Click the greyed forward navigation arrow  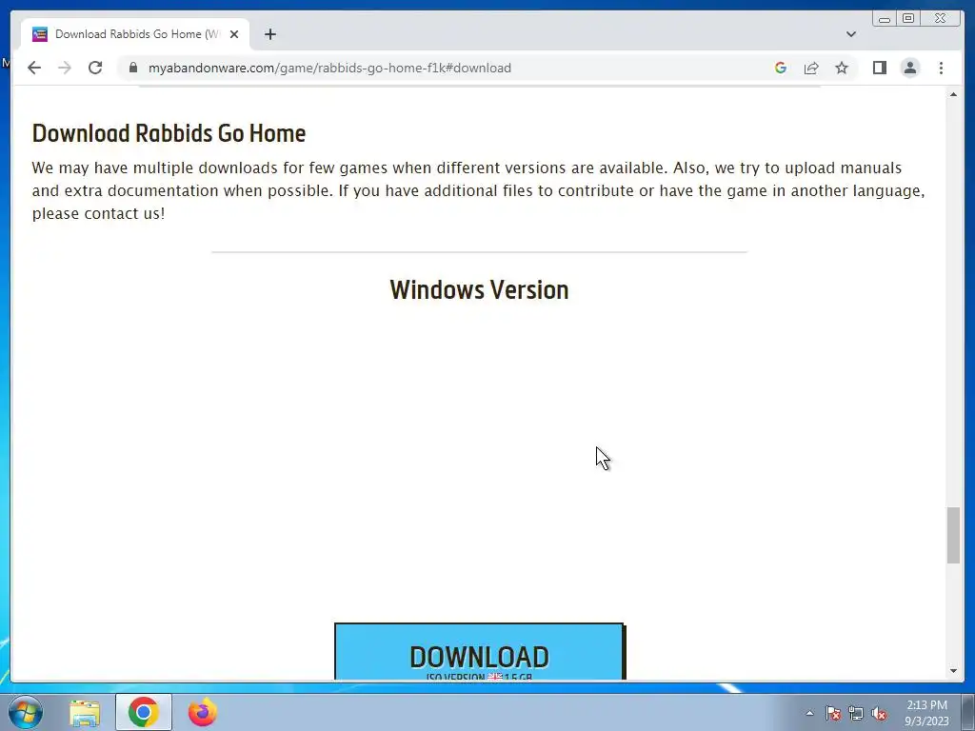point(65,68)
